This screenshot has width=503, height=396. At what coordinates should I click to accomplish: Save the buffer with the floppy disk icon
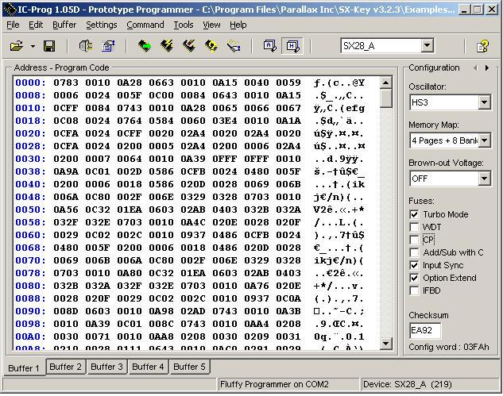coord(49,46)
